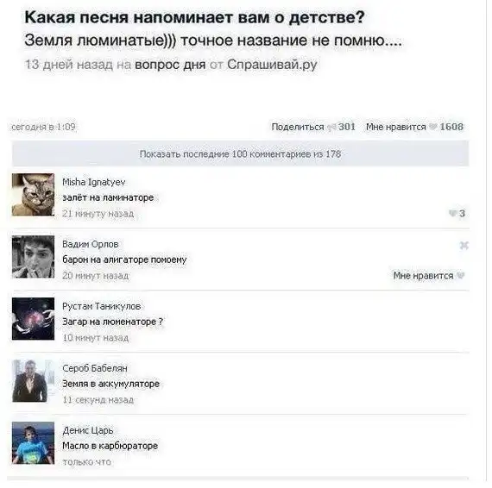The image size is (492, 488).
Task: Click the share megaphone icon next to 301
Action: coord(331,127)
